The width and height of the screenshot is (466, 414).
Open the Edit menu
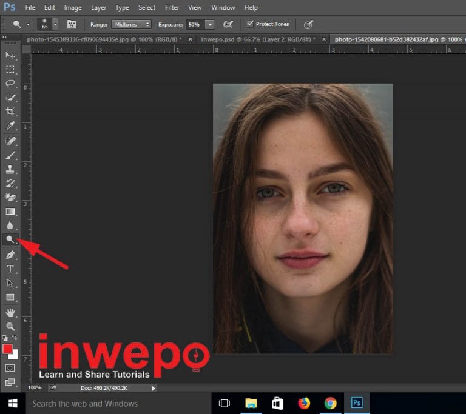49,7
